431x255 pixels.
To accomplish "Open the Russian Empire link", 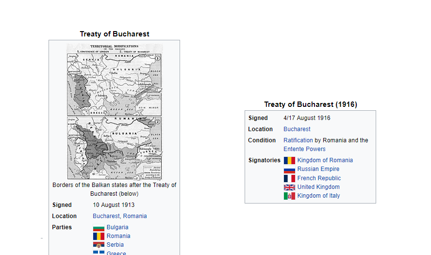I will pos(318,169).
